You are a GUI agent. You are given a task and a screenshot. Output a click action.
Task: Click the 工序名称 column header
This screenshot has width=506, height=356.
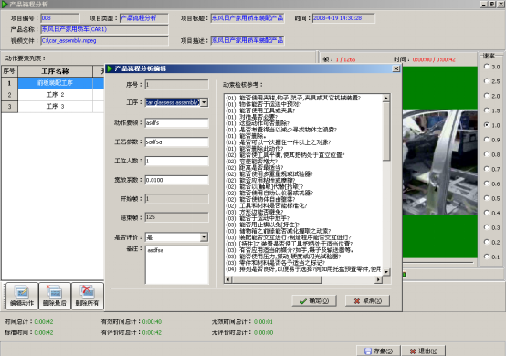tap(55, 71)
